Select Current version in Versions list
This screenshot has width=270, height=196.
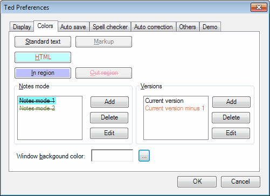tap(164, 101)
